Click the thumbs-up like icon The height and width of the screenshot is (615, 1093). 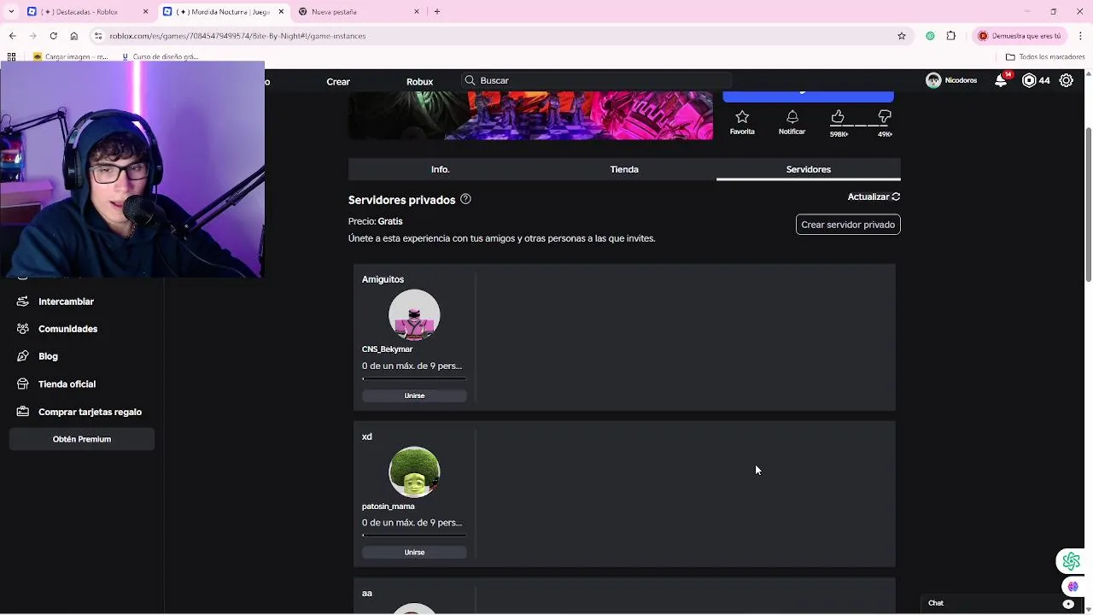(838, 117)
